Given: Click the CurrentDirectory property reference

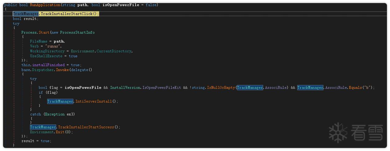Looking at the screenshot, I should pos(114,51).
